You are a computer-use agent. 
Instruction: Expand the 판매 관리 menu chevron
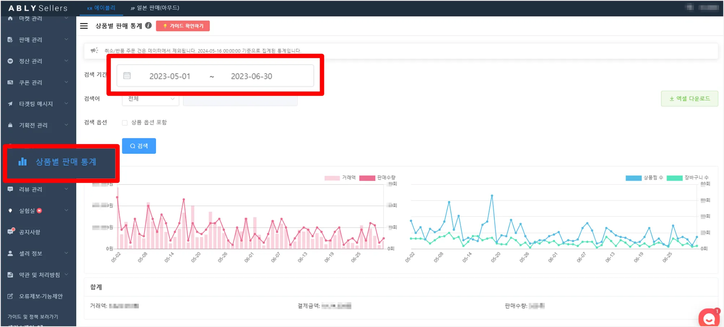66,39
